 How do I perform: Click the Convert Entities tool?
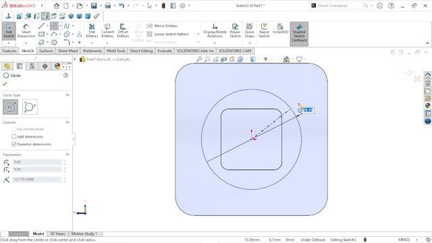(107, 30)
